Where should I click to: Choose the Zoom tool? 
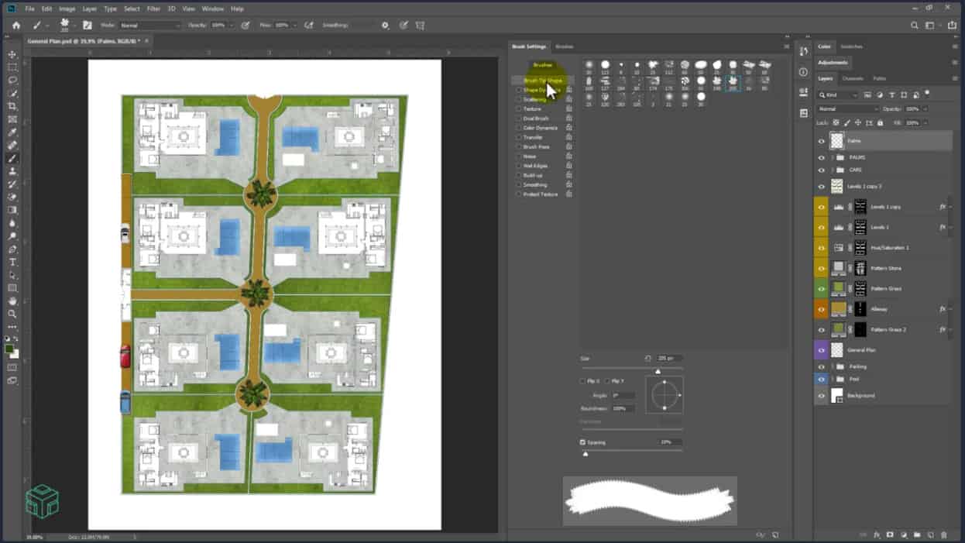(x=12, y=314)
